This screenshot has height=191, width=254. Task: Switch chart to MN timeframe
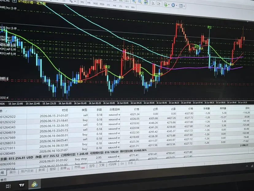[133, 7]
